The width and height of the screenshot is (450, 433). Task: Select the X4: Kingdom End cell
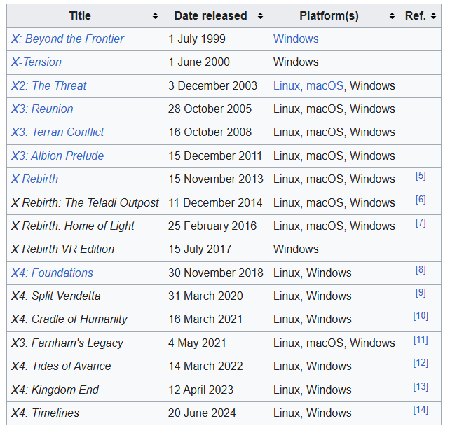85,390
